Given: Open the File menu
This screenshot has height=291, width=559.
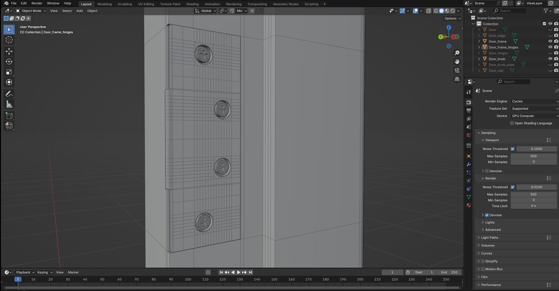Looking at the screenshot, I should click(13, 3).
